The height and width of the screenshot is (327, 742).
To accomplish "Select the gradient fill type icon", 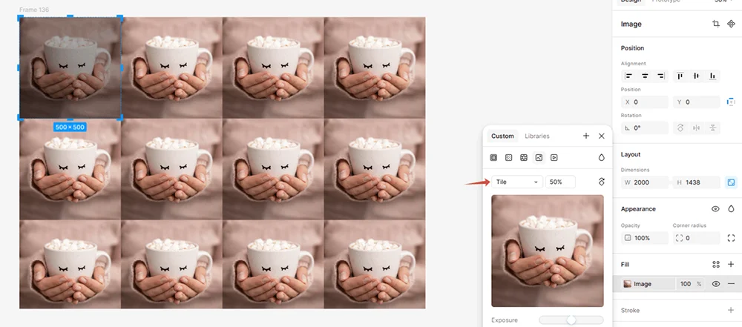I will (x=509, y=158).
